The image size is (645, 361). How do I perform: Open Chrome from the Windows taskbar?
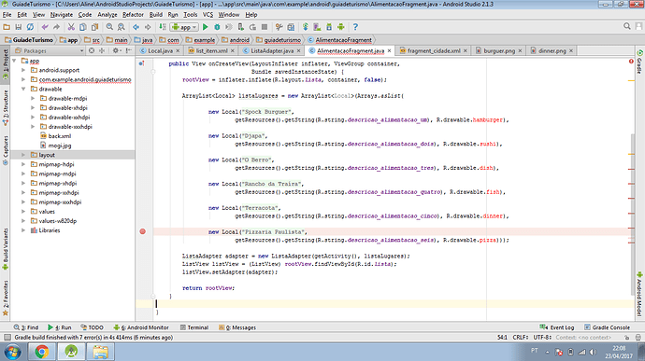[x=41, y=352]
